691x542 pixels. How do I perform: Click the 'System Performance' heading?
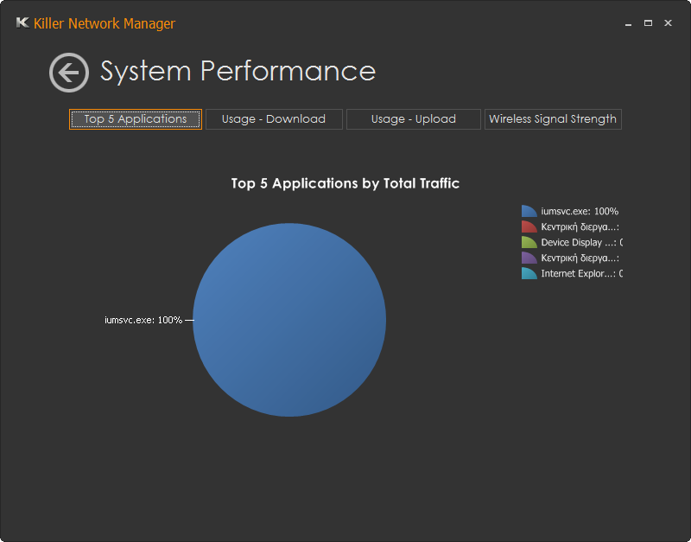click(x=238, y=71)
